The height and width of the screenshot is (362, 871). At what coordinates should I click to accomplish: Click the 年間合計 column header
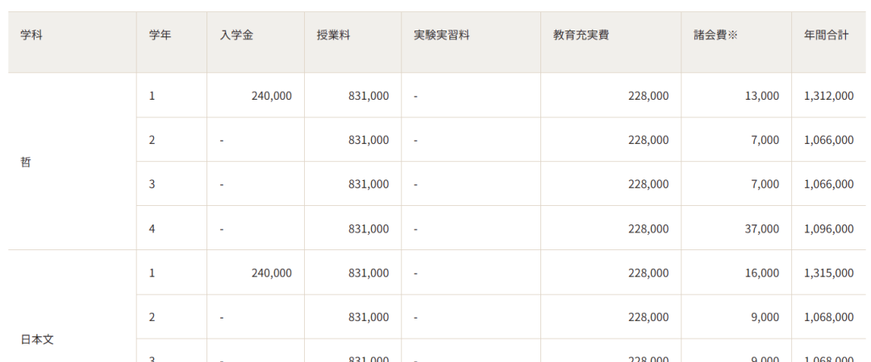coord(826,35)
